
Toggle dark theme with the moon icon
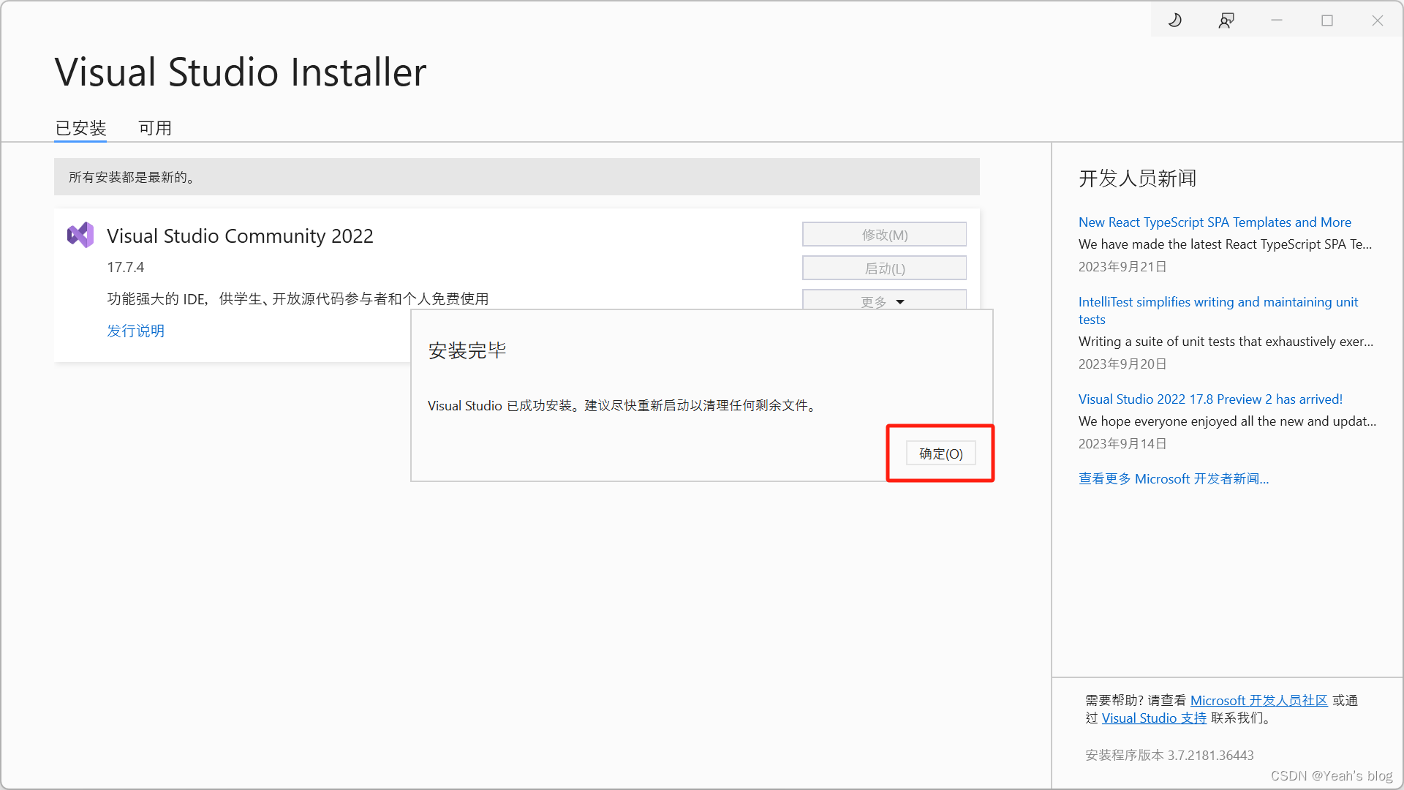1174,20
